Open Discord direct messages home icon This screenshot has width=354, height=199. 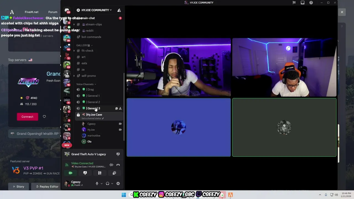click(67, 11)
